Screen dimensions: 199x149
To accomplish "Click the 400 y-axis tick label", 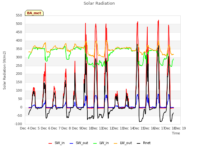I will click(x=19, y=41).
